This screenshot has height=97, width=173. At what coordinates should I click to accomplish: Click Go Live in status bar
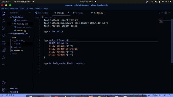click(x=146, y=95)
